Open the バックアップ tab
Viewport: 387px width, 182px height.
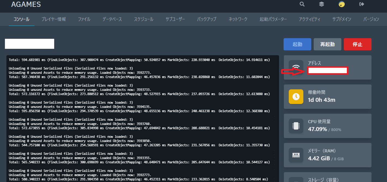tap(207, 19)
